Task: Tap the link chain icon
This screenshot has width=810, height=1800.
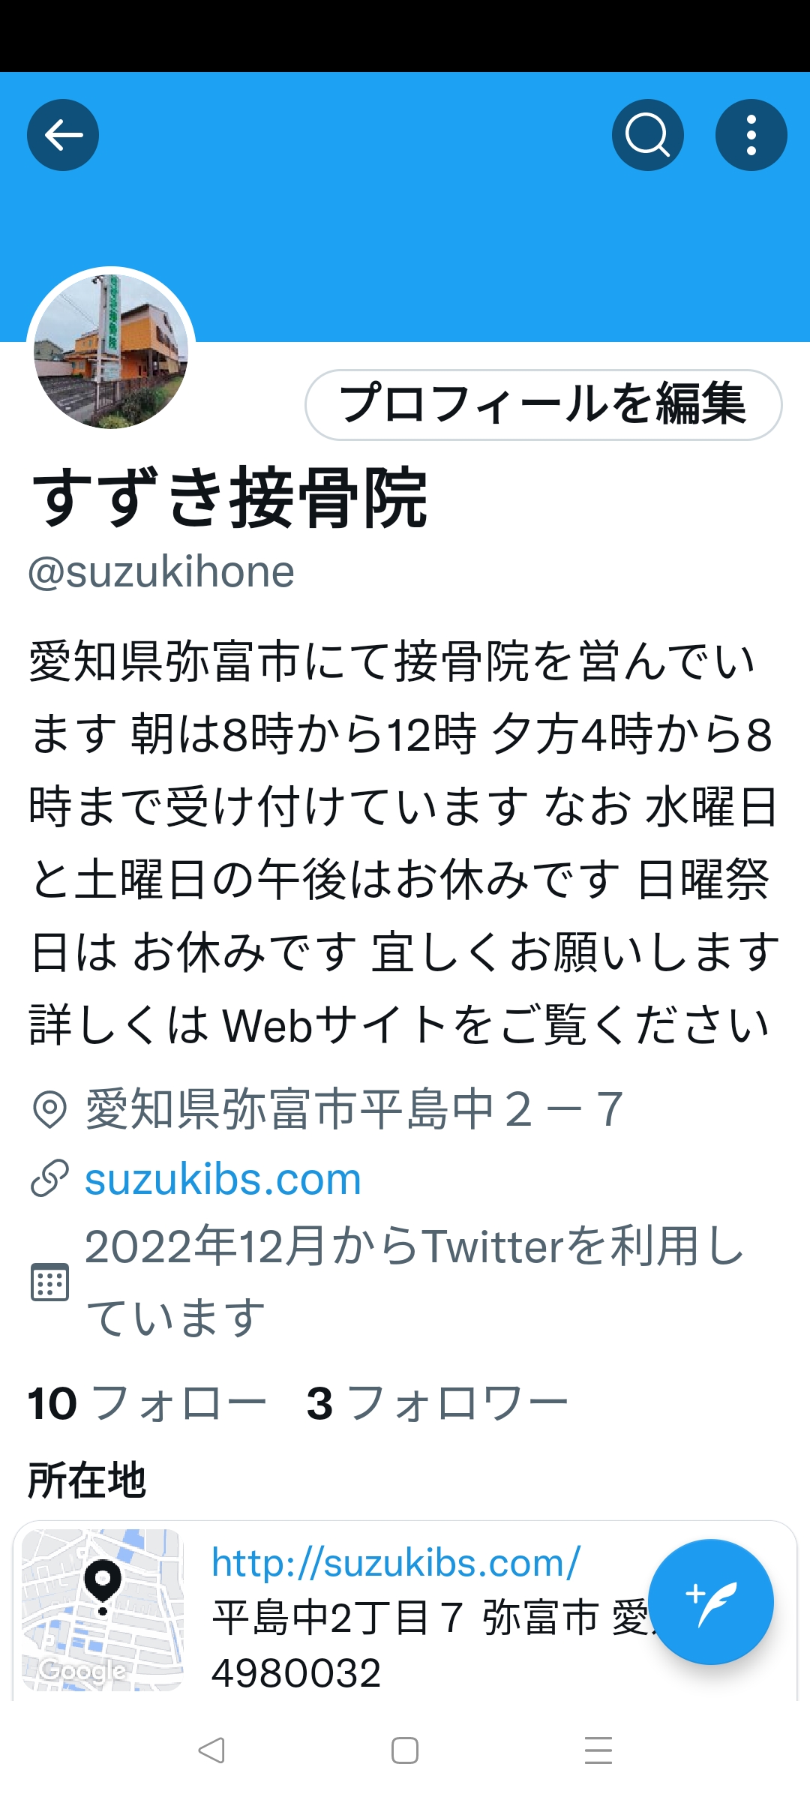Action: (x=50, y=1177)
